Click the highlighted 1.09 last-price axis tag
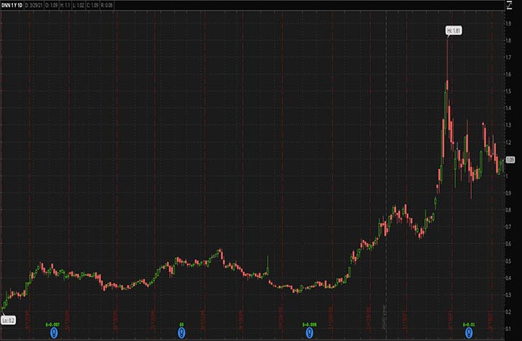This screenshot has width=522, height=341. point(510,160)
